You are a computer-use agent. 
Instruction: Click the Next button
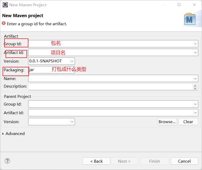coord(124,161)
